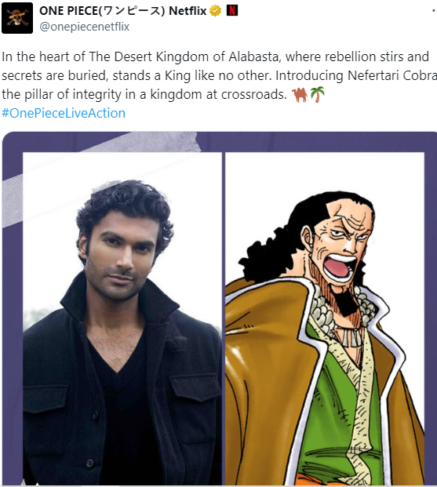Open the tweet's more options dots

(434, 11)
